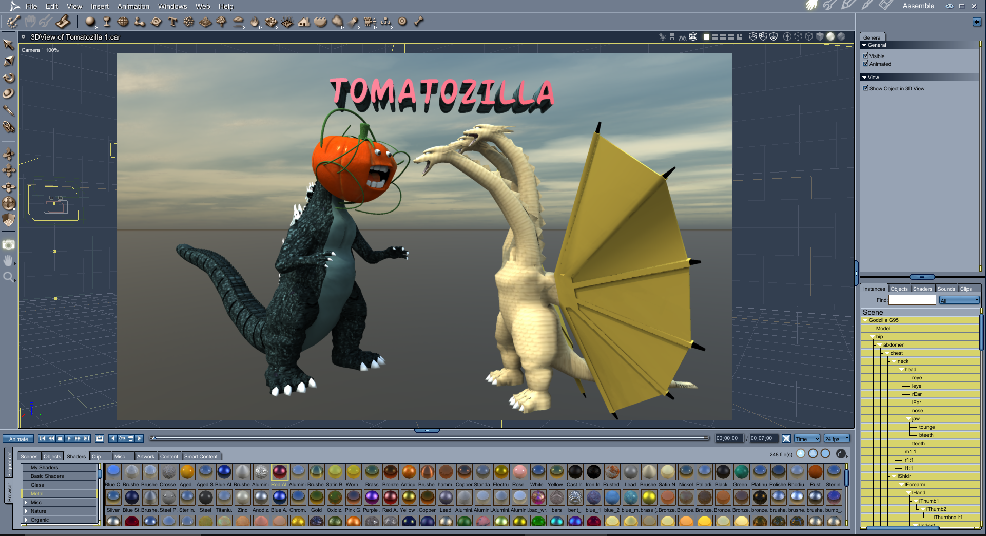Select the rightmost thumbnail size circle

pos(825,453)
